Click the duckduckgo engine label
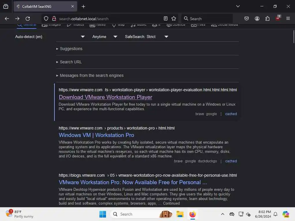The width and height of the screenshot is (295, 221). pos(207,161)
